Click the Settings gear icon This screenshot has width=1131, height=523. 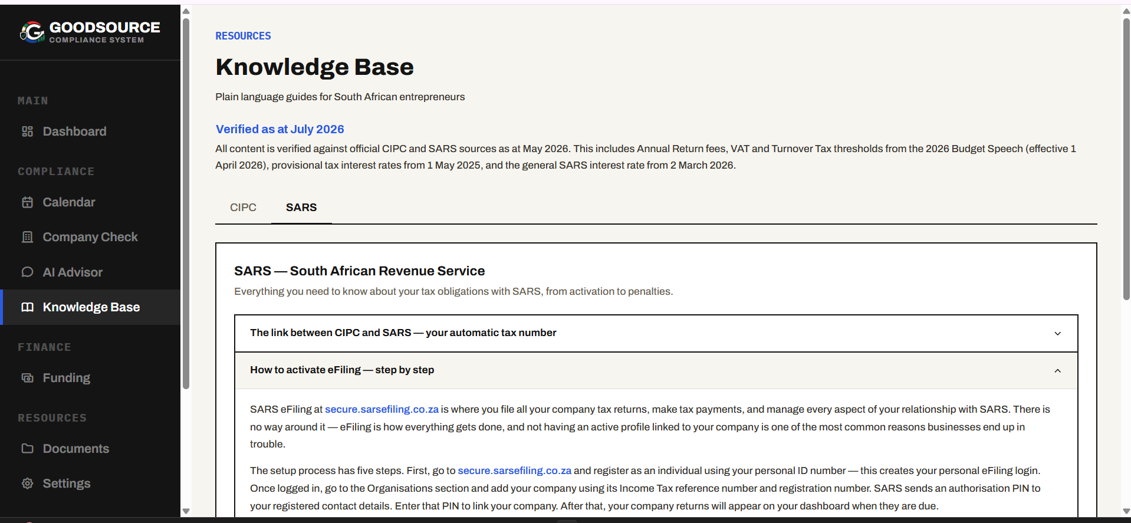27,483
